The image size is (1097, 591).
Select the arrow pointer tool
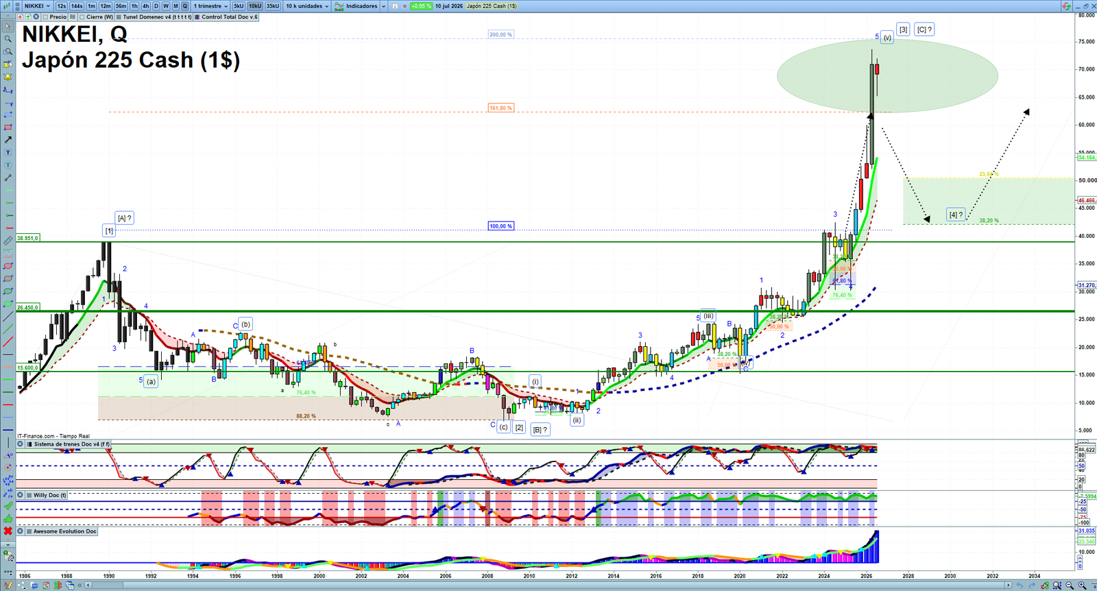click(x=8, y=27)
